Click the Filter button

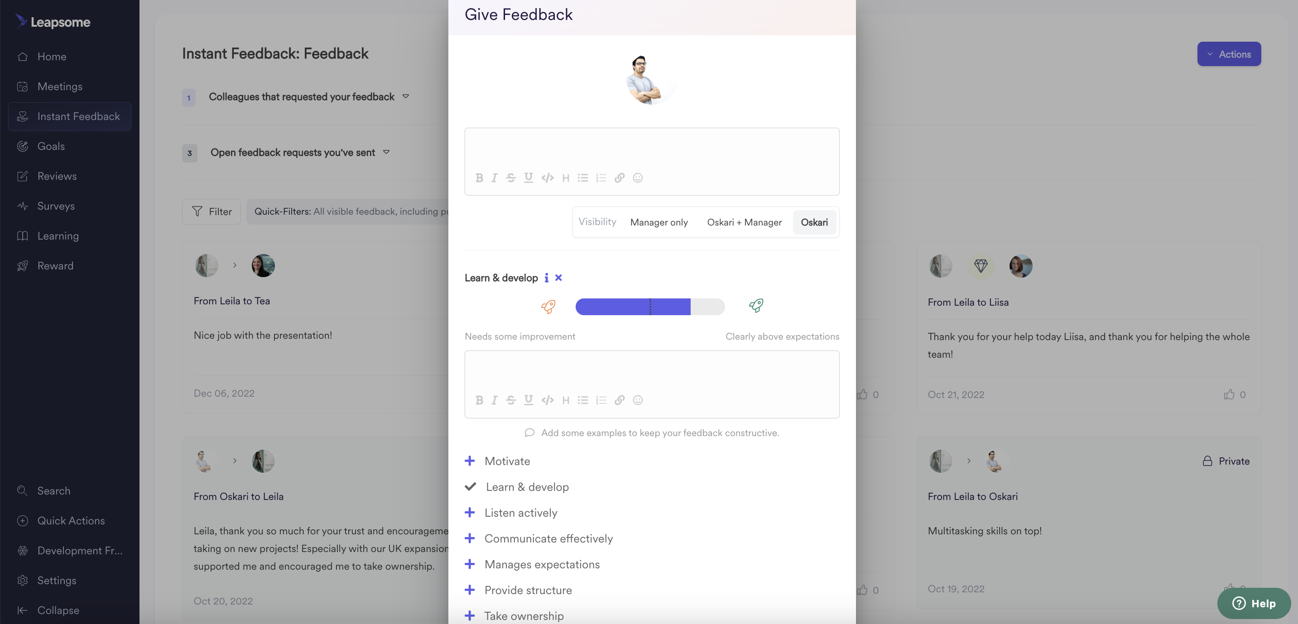211,211
